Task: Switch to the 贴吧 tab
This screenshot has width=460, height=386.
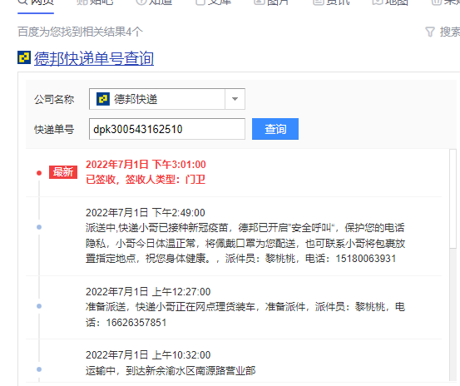Action: [x=95, y=3]
